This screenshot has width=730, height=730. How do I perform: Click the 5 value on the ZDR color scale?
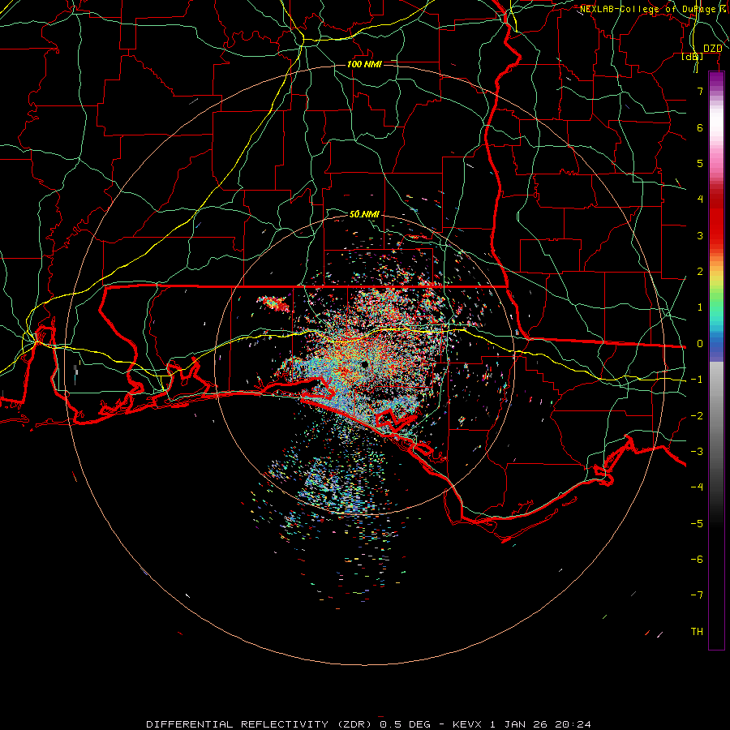point(700,163)
